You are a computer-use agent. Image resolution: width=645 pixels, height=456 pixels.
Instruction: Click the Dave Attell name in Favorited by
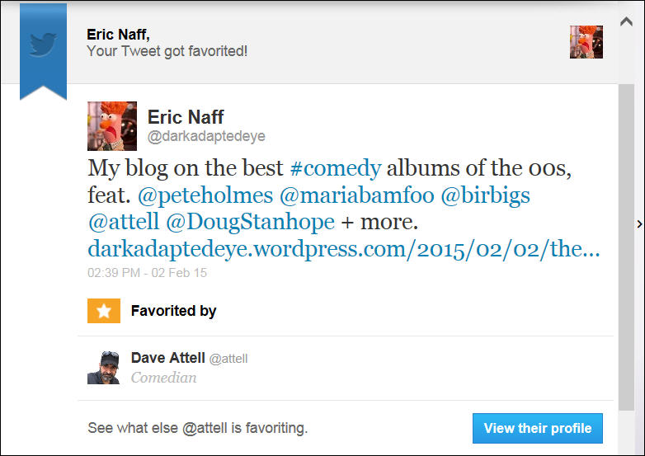click(167, 358)
